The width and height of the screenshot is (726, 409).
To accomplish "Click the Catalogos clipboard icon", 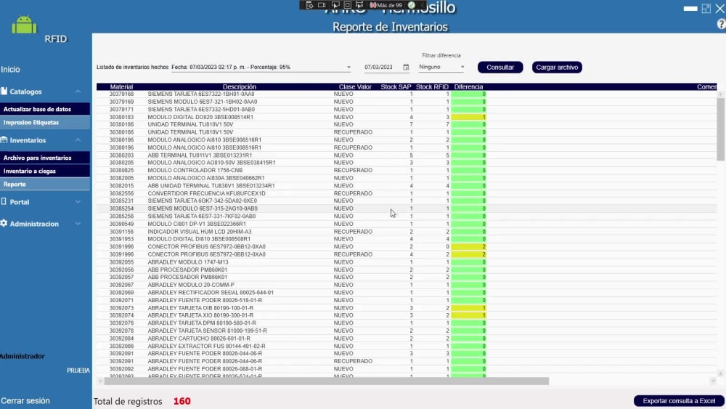I will 4,92.
